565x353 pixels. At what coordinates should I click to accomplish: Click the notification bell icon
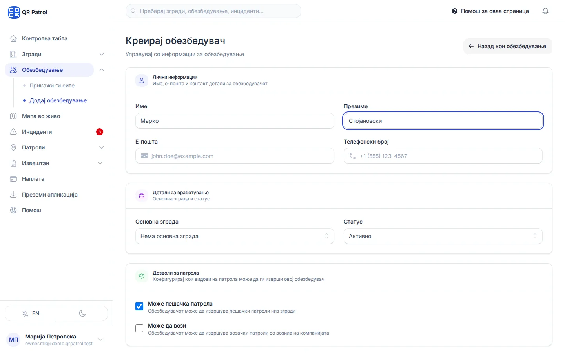(545, 11)
